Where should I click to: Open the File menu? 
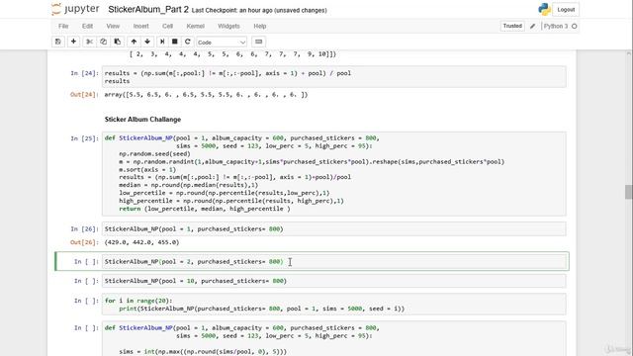point(63,26)
